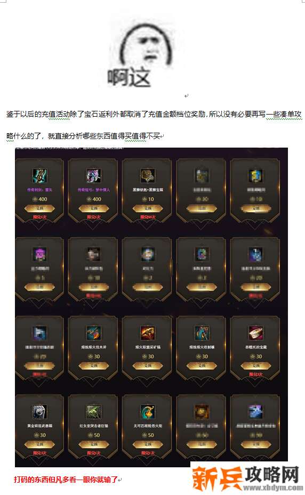The width and height of the screenshot is (305, 495).
Task: Click the 黄金碎层武器箱 shield icon
Action: [x=39, y=412]
